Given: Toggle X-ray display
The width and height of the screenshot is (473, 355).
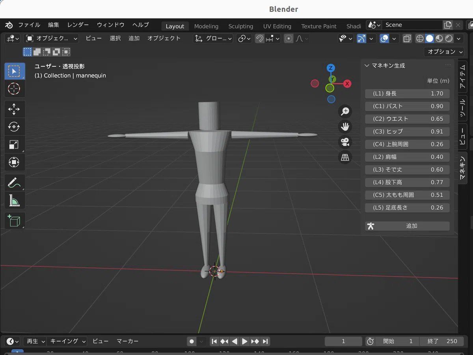Looking at the screenshot, I should (407, 39).
